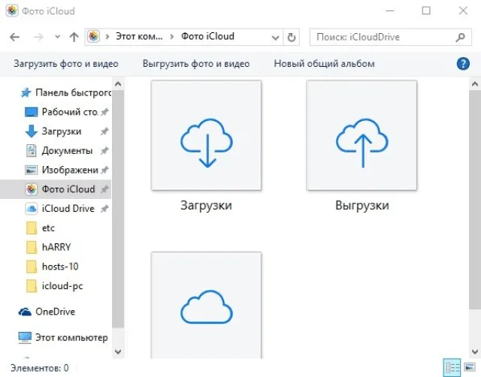Click the Этот компьютер monitor icon

pyautogui.click(x=25, y=338)
